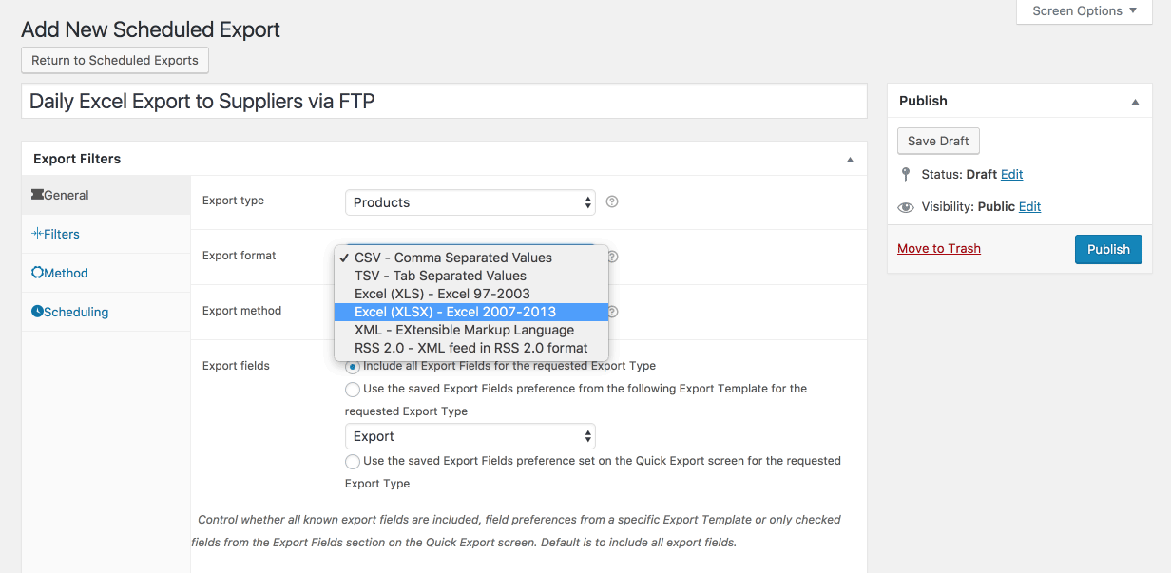Click the Method gear icon

click(37, 273)
